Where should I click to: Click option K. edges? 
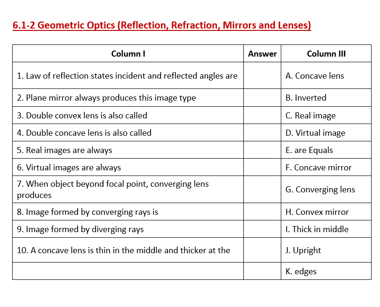301,271
